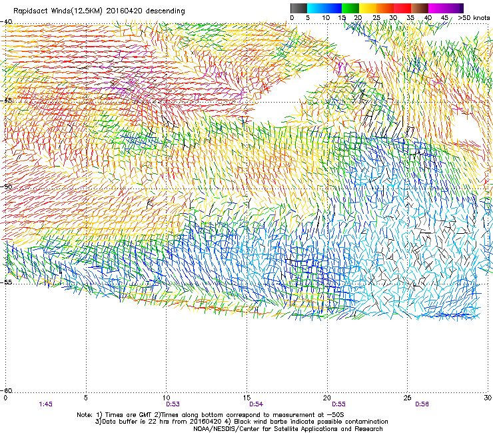Click the legend scale label '45'
Image resolution: width=493 pixels, height=433 pixels.
(444, 18)
